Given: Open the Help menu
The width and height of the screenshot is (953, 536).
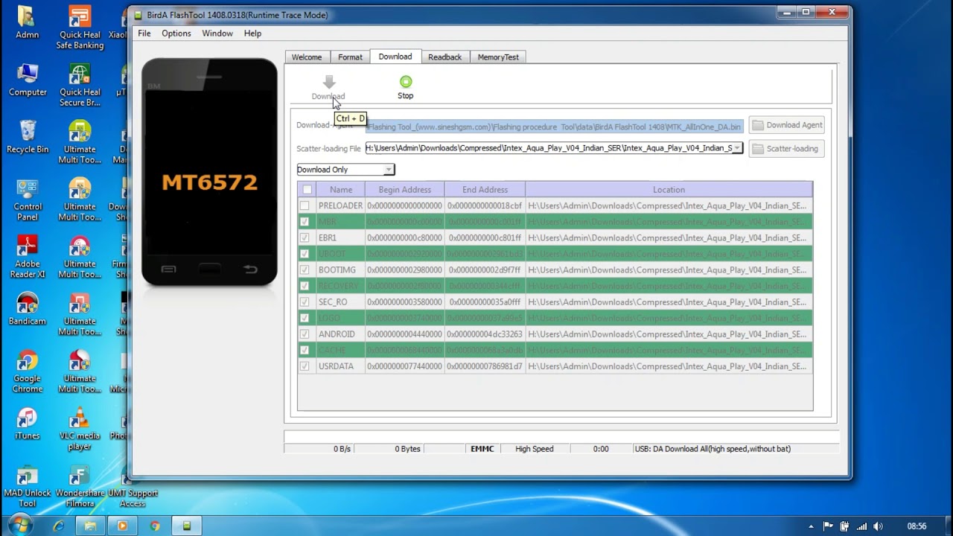Looking at the screenshot, I should pyautogui.click(x=252, y=33).
